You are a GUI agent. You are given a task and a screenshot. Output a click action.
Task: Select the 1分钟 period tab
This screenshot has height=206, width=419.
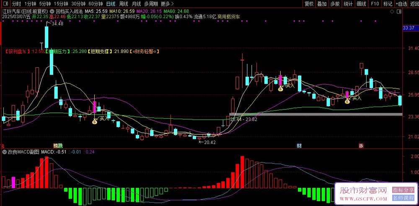pyautogui.click(x=30, y=4)
